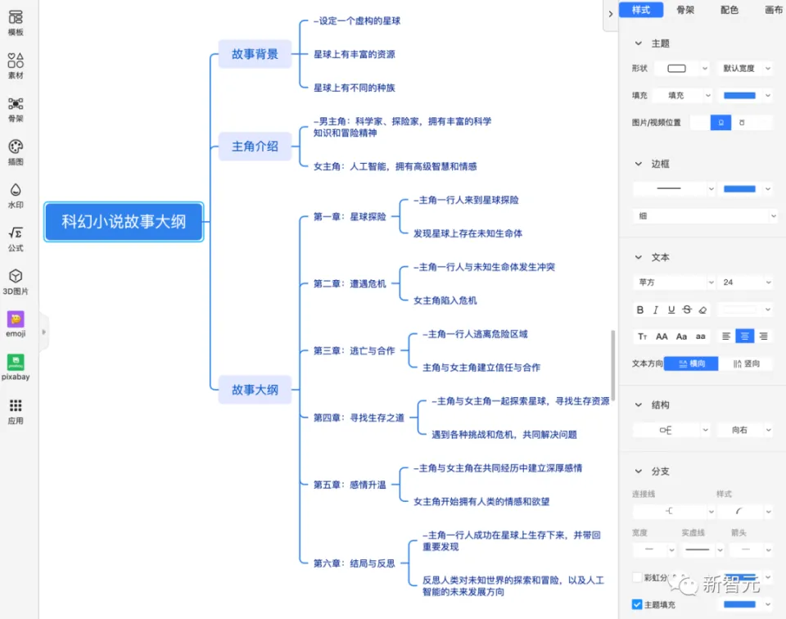Select the 故事背景 mind map node
The height and width of the screenshot is (619, 786).
pos(255,54)
